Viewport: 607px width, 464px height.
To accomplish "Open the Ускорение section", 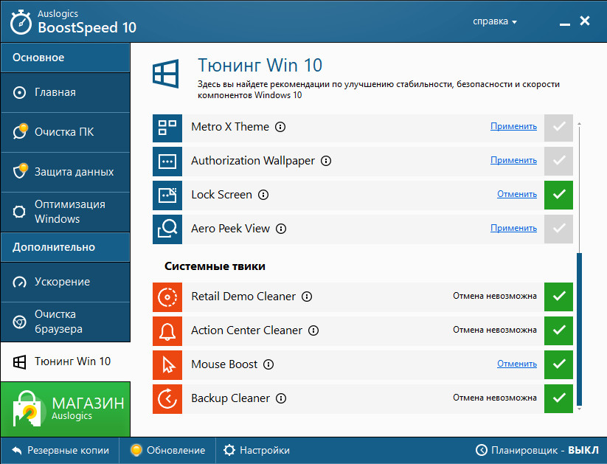I will click(x=66, y=282).
